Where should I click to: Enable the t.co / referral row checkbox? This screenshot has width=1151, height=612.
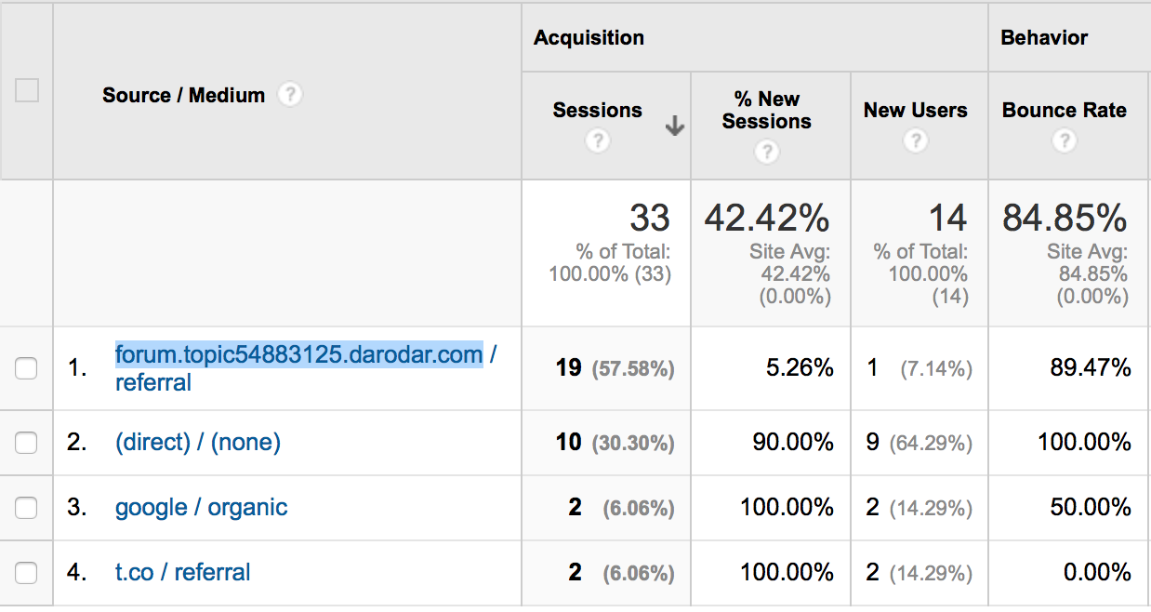pyautogui.click(x=26, y=573)
